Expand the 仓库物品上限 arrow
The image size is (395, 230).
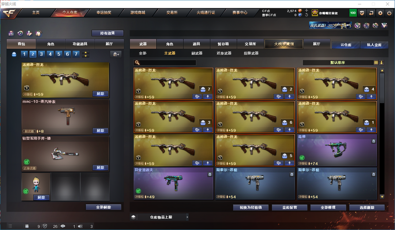point(187,217)
